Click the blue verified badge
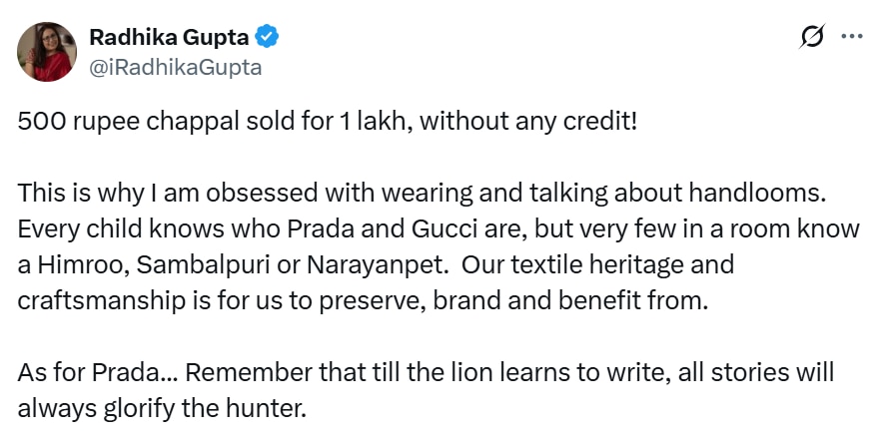The width and height of the screenshot is (879, 444). click(x=266, y=38)
